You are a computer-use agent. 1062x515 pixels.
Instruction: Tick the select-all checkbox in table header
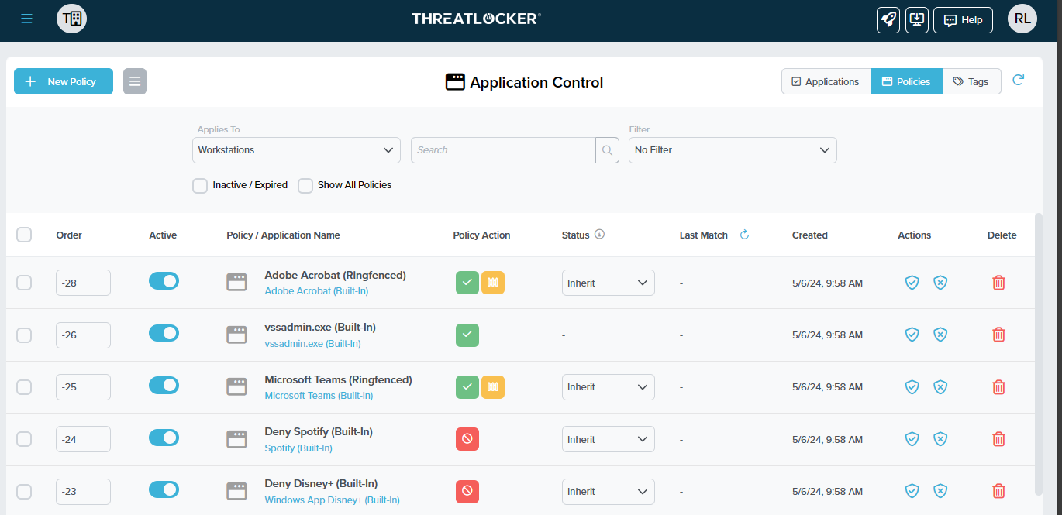[24, 235]
